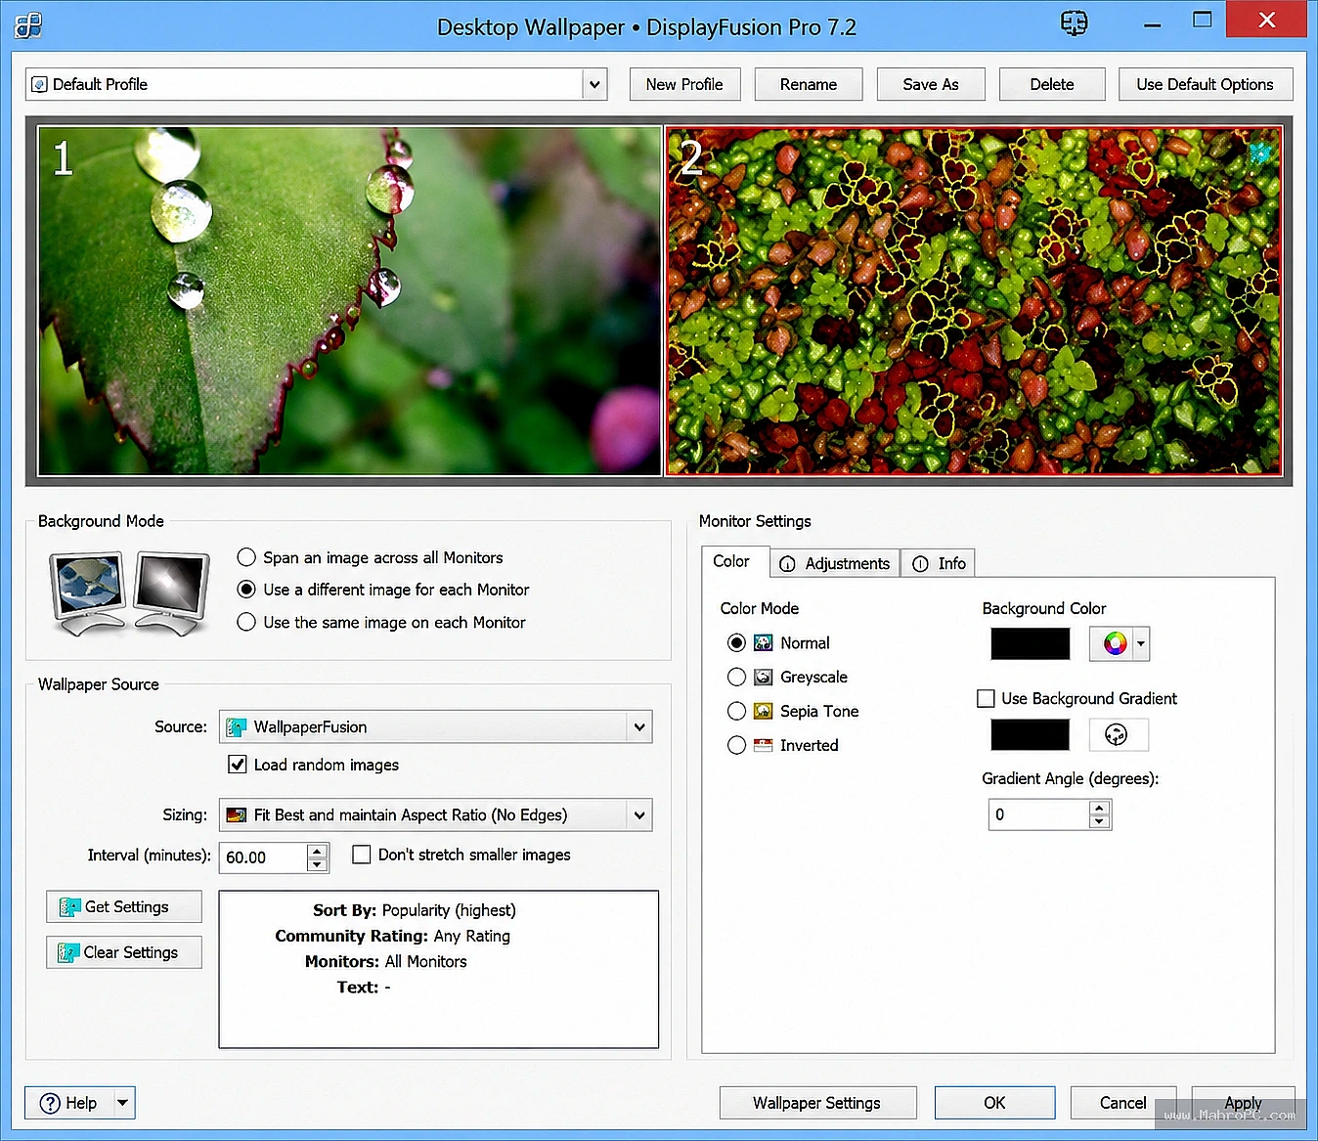Open Wallpaper Settings
Viewport: 1318px width, 1141px height.
tap(817, 1103)
